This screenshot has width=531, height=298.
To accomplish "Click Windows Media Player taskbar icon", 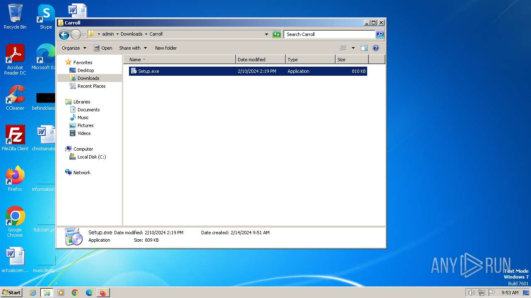I will pos(61,293).
